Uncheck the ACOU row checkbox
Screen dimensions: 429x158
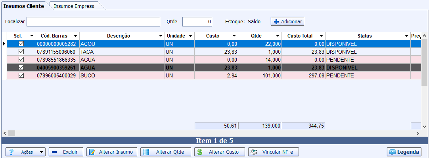pyautogui.click(x=21, y=44)
